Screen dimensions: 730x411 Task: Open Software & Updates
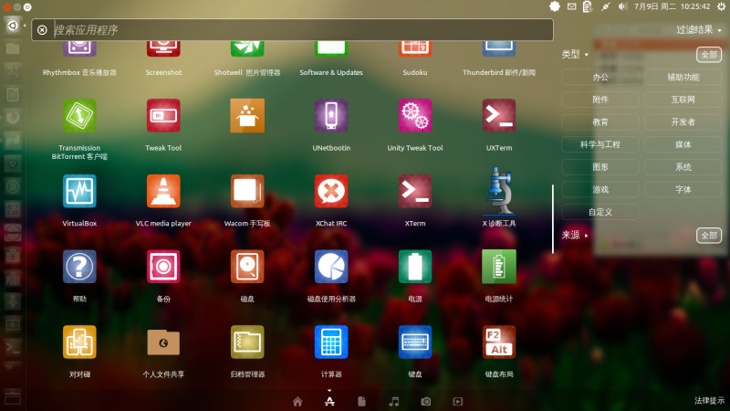331,49
